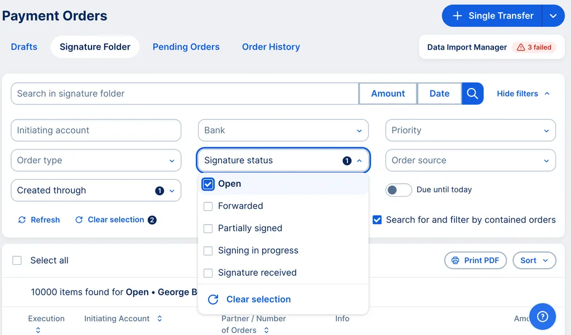
Task: Click the Clear selection icon inside Signature status
Action: point(212,299)
